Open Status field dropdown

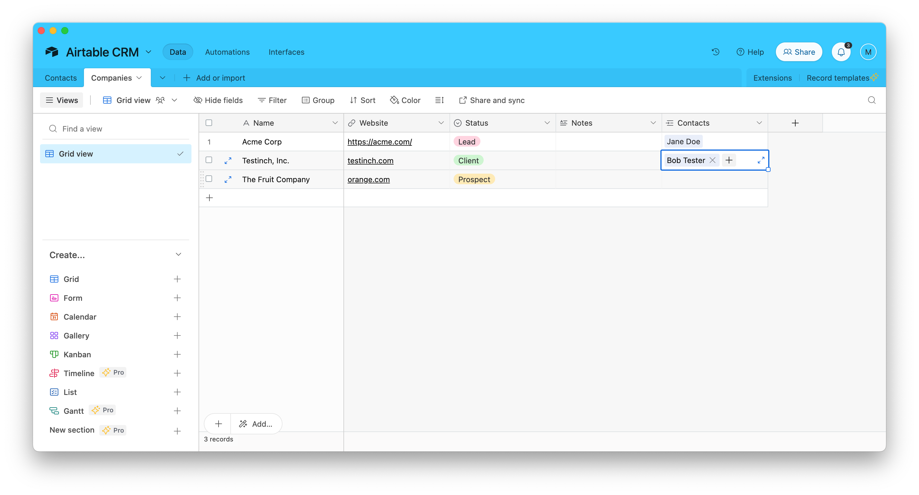pyautogui.click(x=547, y=123)
